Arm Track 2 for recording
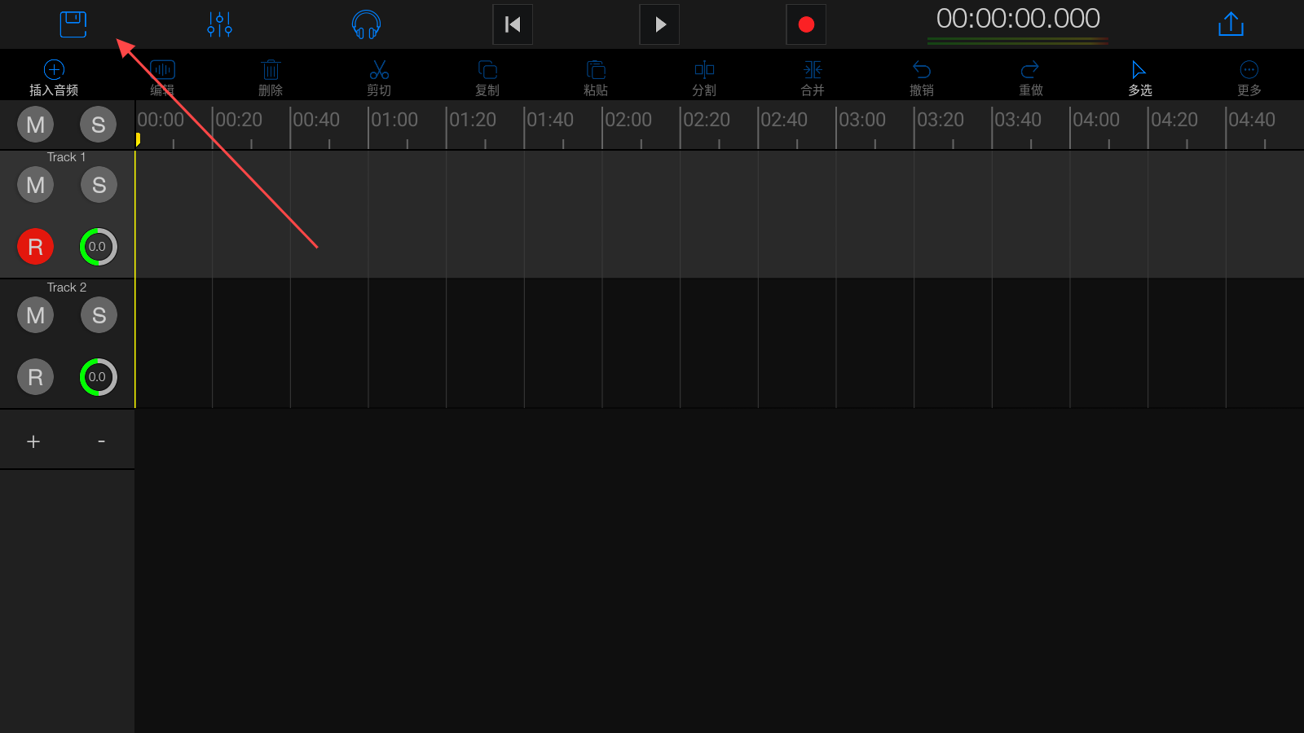Screen dimensions: 1304x733 pyautogui.click(x=35, y=377)
